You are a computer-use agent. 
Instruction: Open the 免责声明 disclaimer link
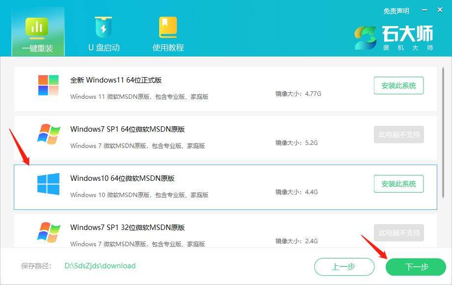[x=396, y=11]
